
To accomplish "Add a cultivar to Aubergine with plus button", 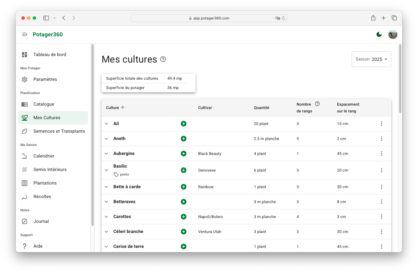I will pyautogui.click(x=184, y=154).
